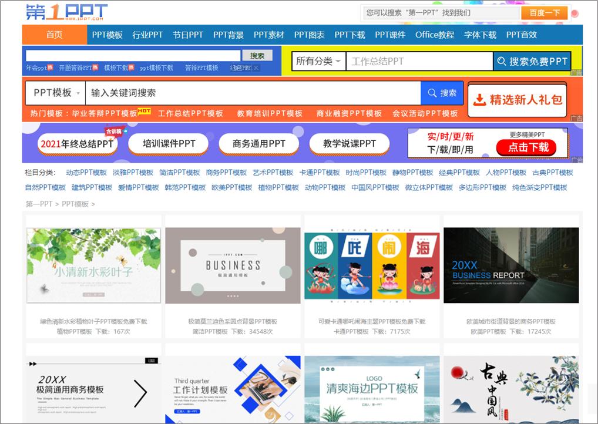The height and width of the screenshot is (424, 598).
Task: Click the red 点击下载 button
Action: pyautogui.click(x=528, y=147)
